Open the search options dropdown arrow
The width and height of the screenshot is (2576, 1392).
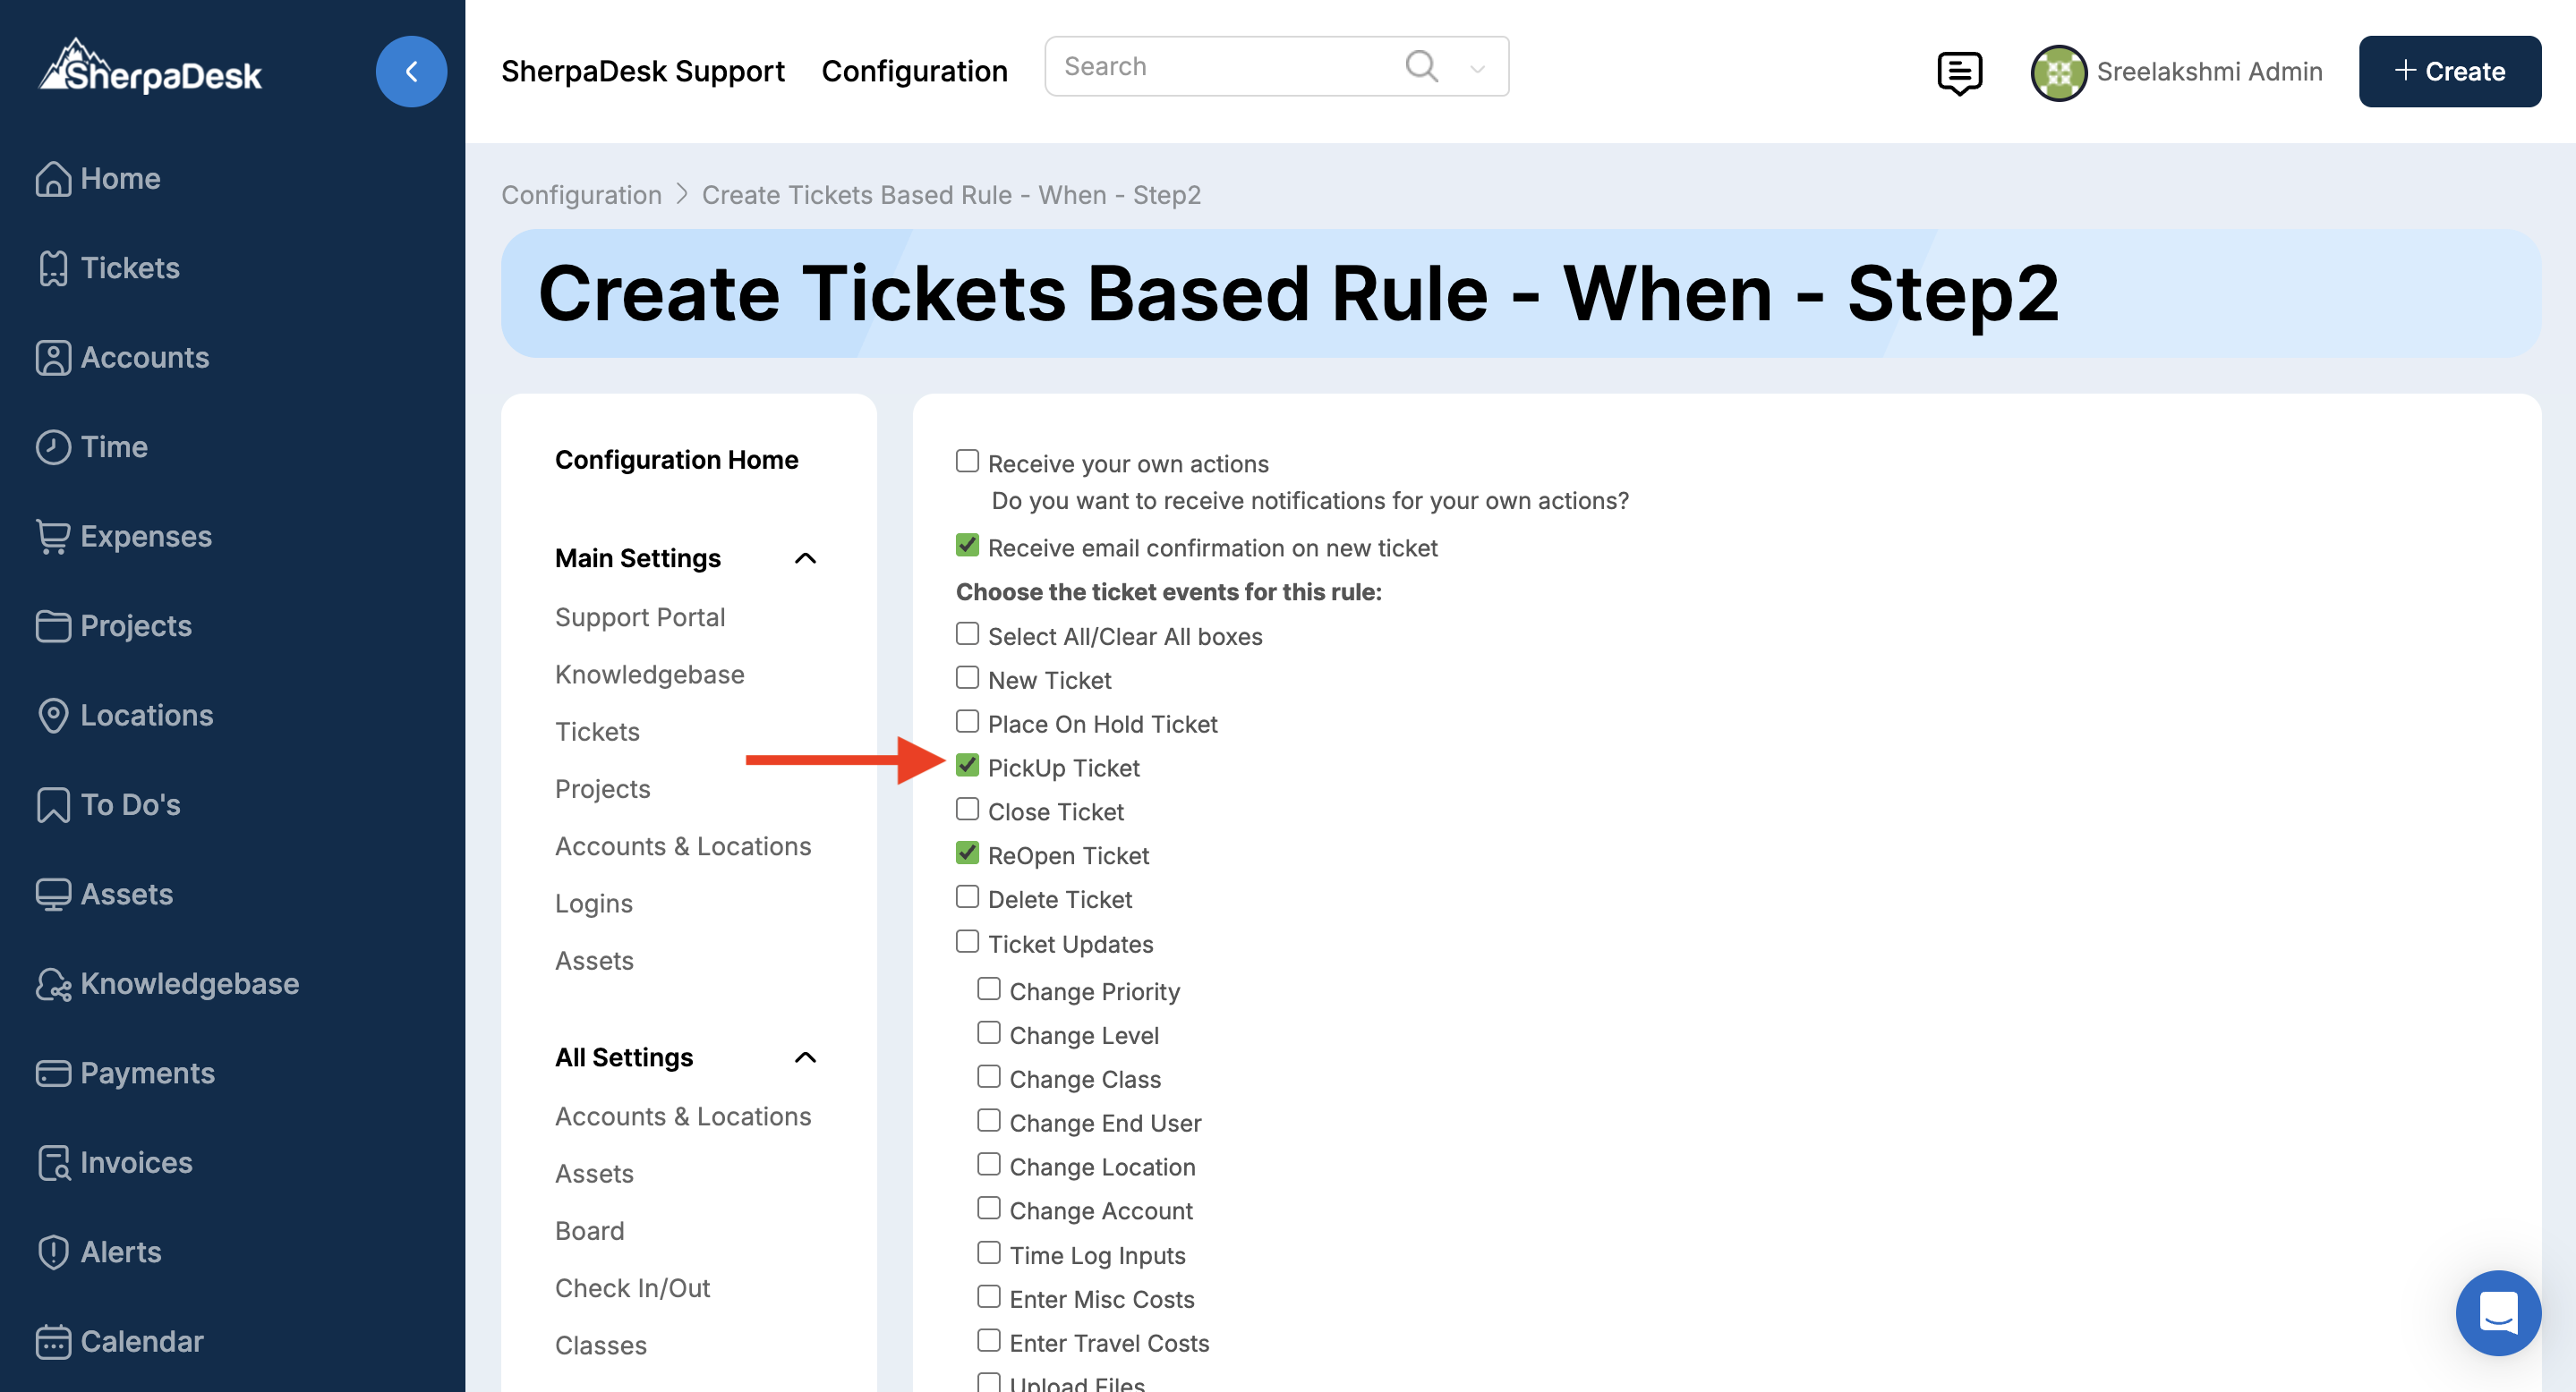point(1477,69)
